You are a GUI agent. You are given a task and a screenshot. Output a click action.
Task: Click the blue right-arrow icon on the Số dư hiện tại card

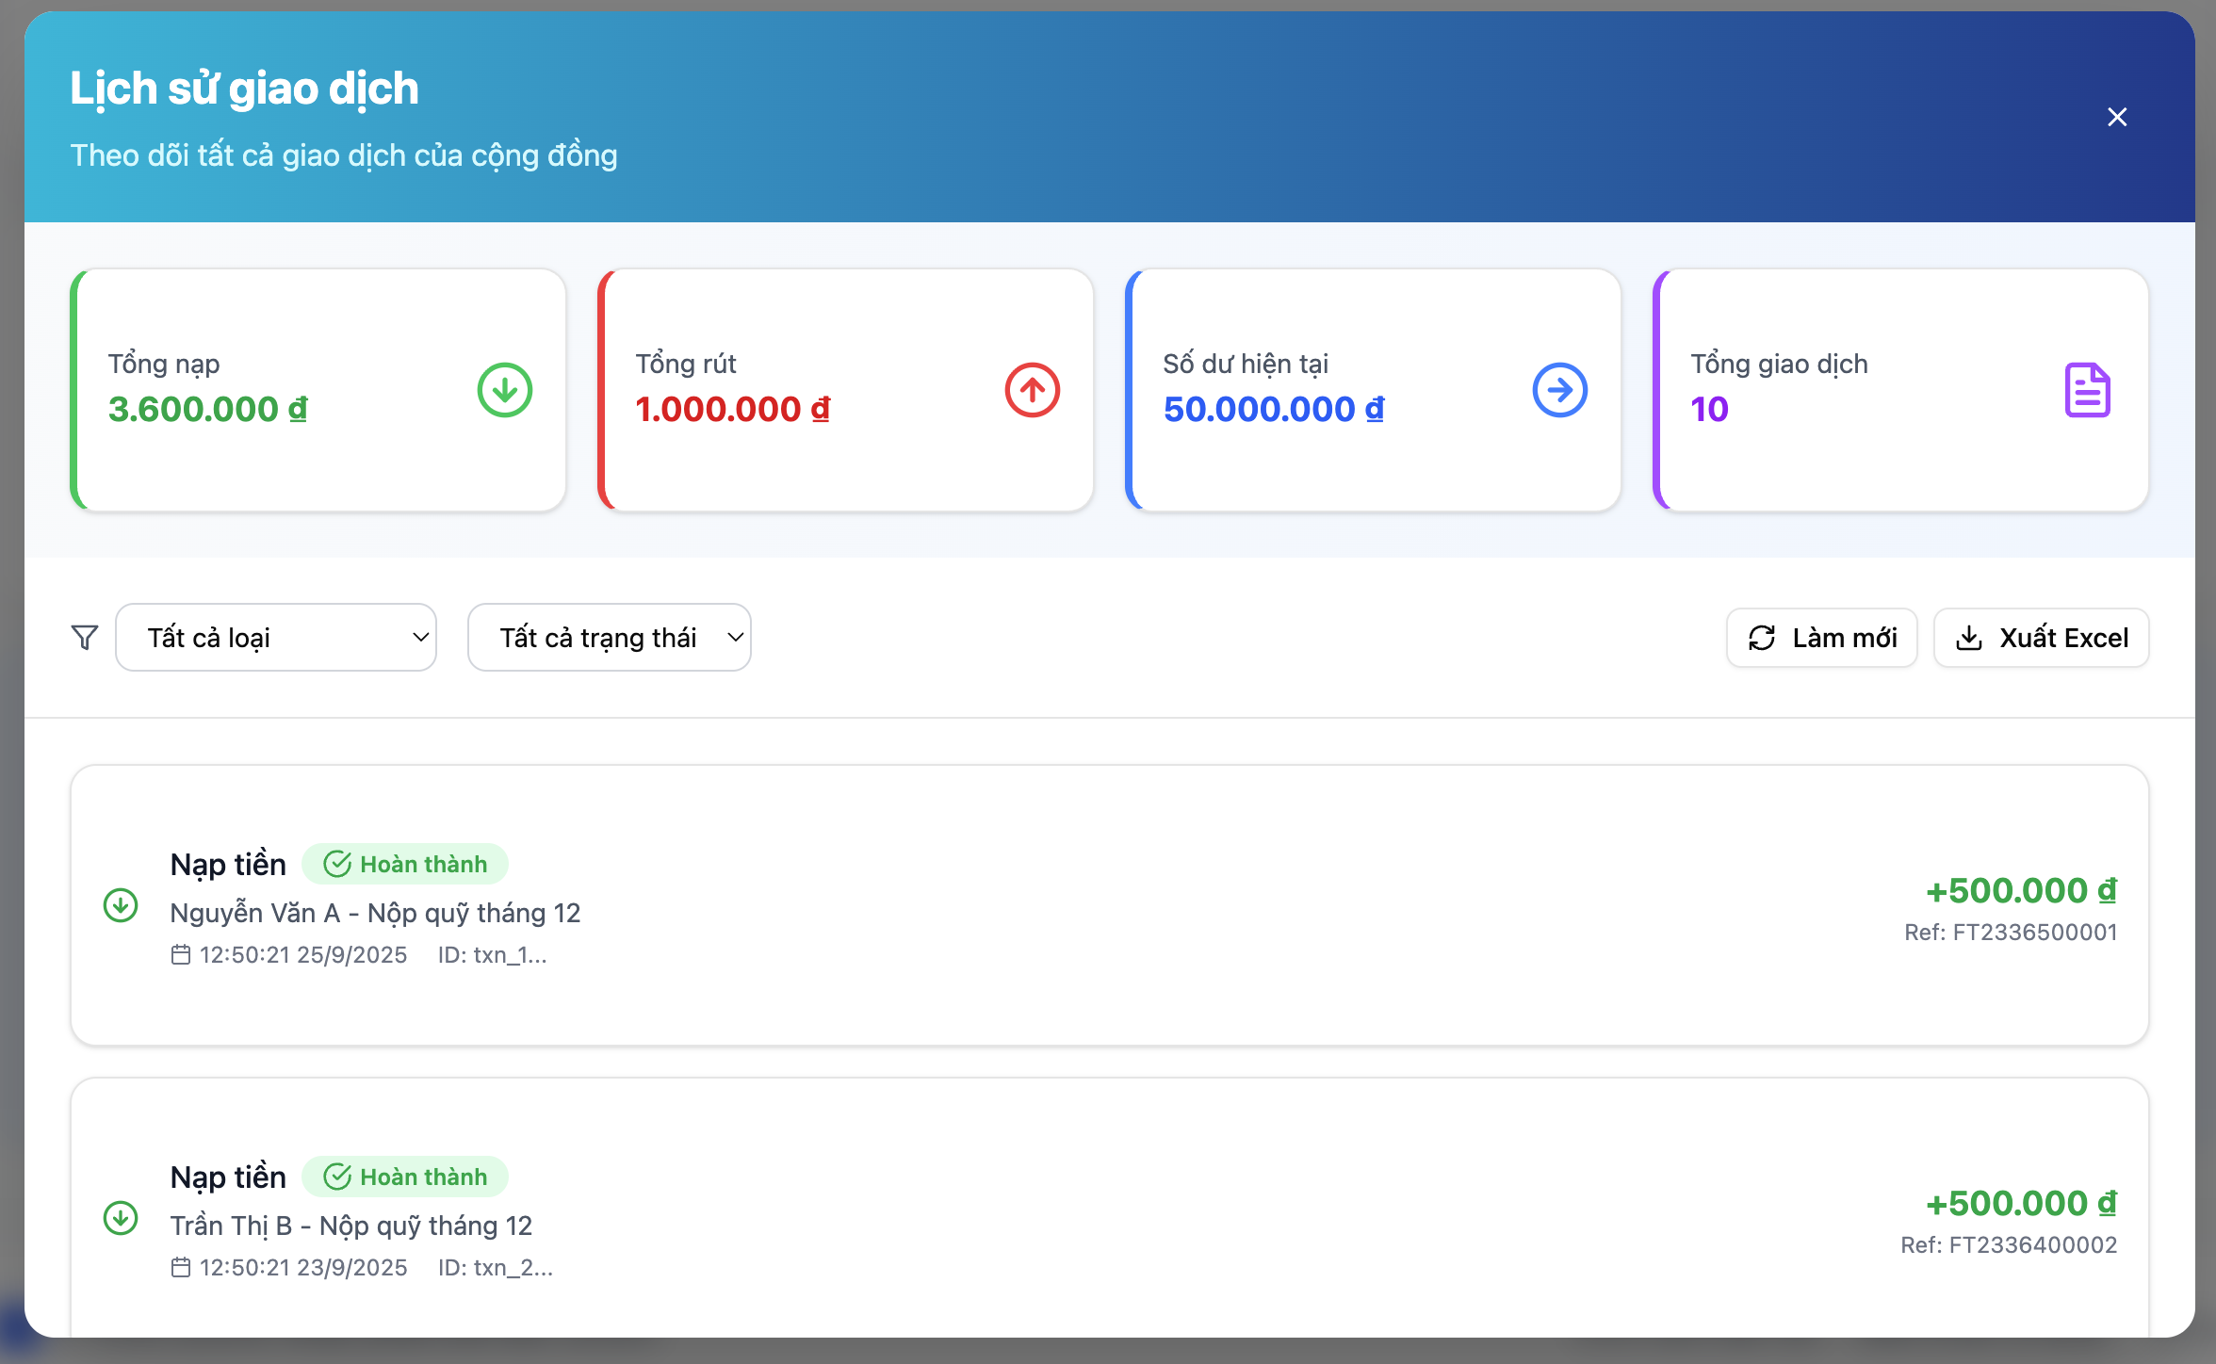point(1559,390)
